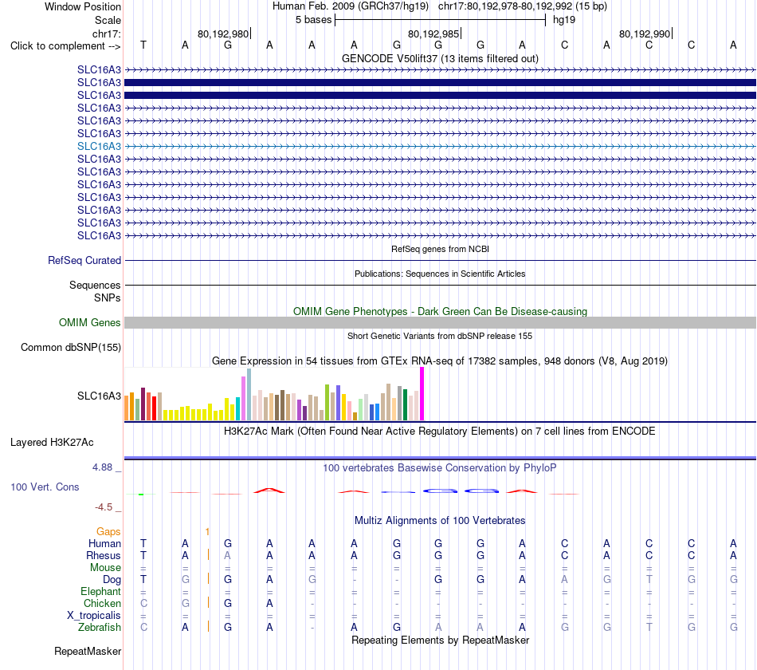Click 'RefSeq genes from NCBI' track title
Screen dimensions: 757x670
[x=440, y=249]
